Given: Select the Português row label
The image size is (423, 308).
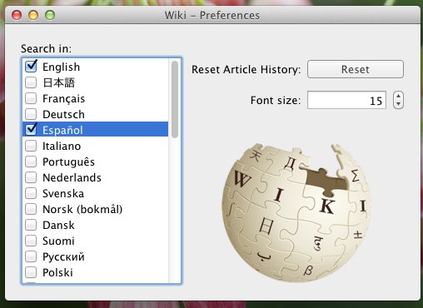Looking at the screenshot, I should click(x=68, y=162).
